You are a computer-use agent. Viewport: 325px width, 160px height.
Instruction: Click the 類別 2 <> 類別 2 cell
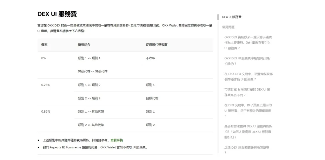click(x=89, y=98)
